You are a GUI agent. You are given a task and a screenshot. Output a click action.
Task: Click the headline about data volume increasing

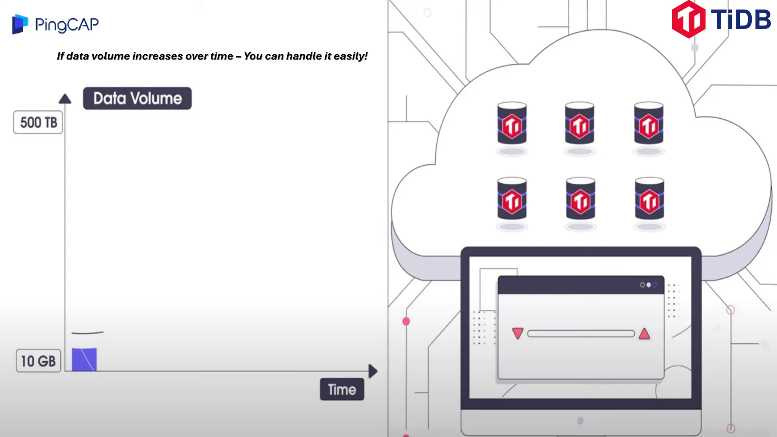tap(212, 56)
